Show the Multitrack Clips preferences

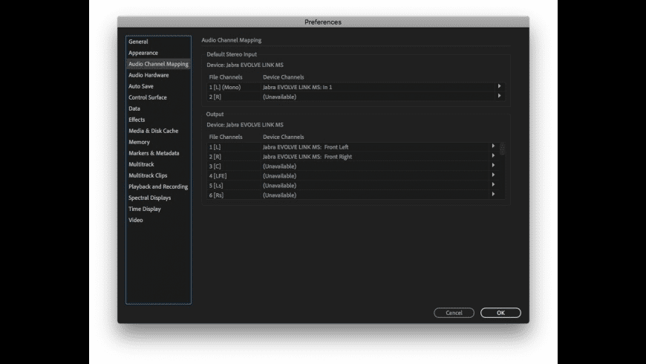(x=148, y=175)
